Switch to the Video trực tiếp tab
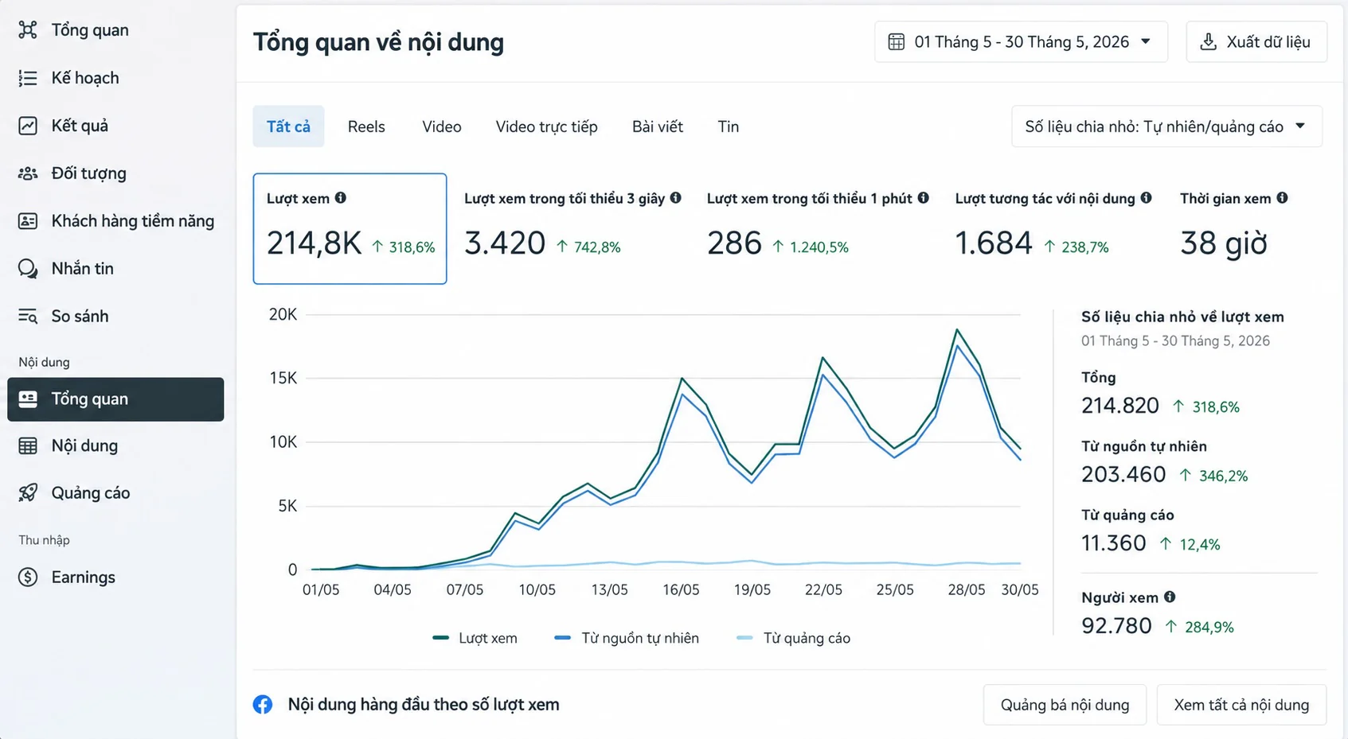Screen dimensions: 1348x739 [x=546, y=126]
